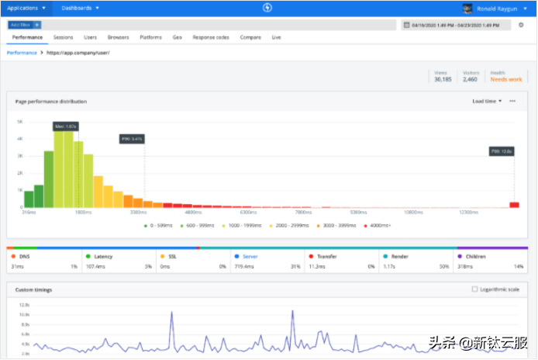Open the chart's three-dot options menu
Screen dimensions: 538x360
pyautogui.click(x=512, y=101)
